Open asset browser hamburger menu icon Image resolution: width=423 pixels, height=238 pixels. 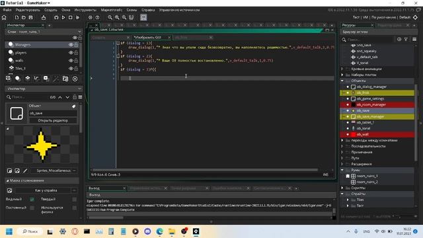tap(414, 40)
